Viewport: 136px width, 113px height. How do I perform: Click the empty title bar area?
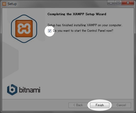61,4
